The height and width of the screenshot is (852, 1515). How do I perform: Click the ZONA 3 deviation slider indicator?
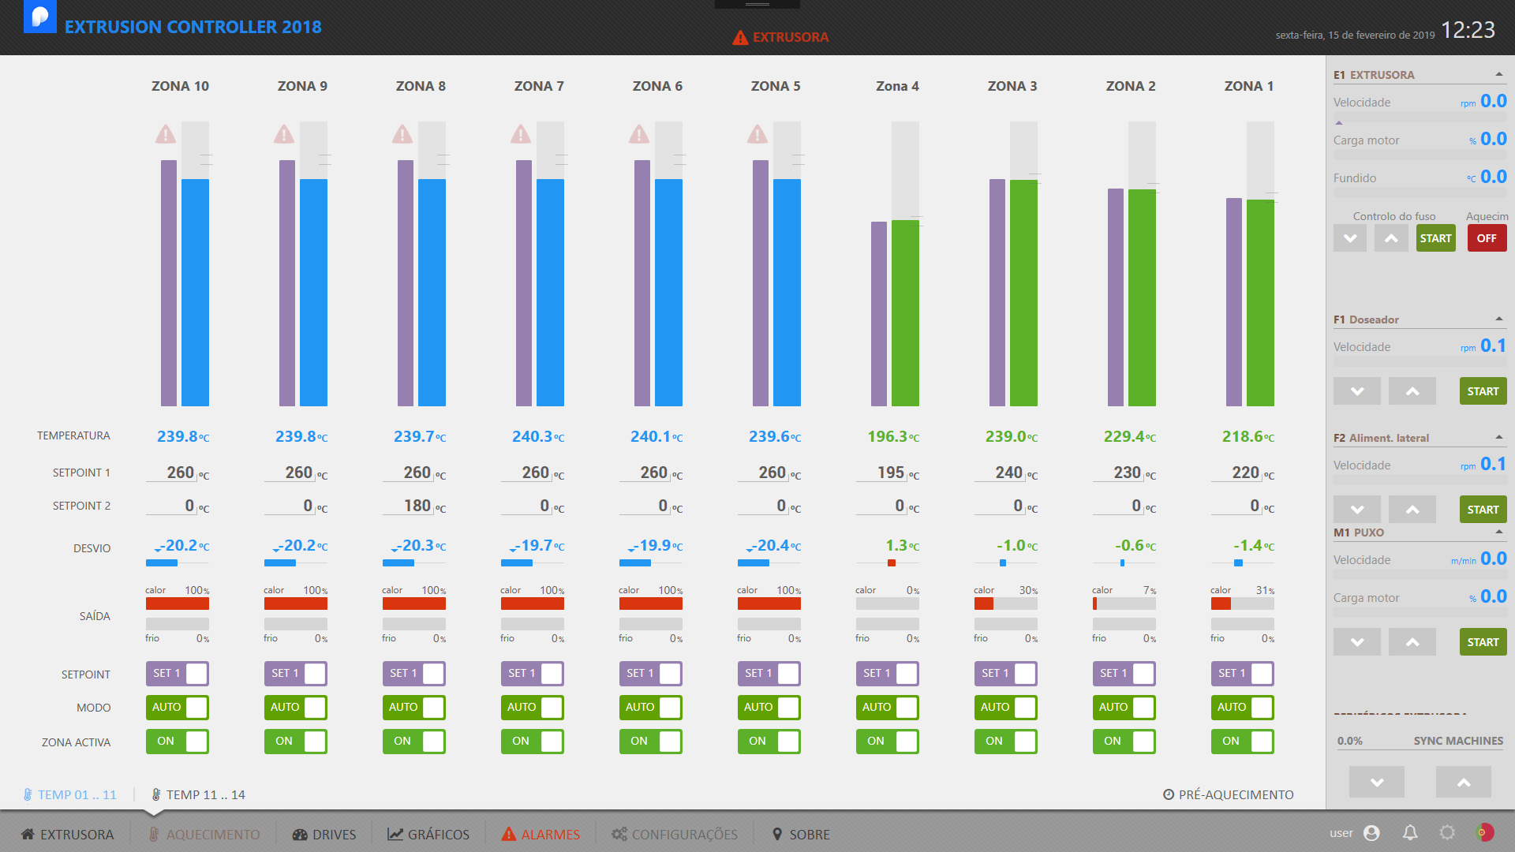click(1003, 563)
